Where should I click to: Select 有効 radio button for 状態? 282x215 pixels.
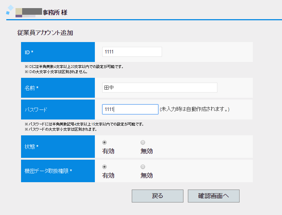click(104, 142)
